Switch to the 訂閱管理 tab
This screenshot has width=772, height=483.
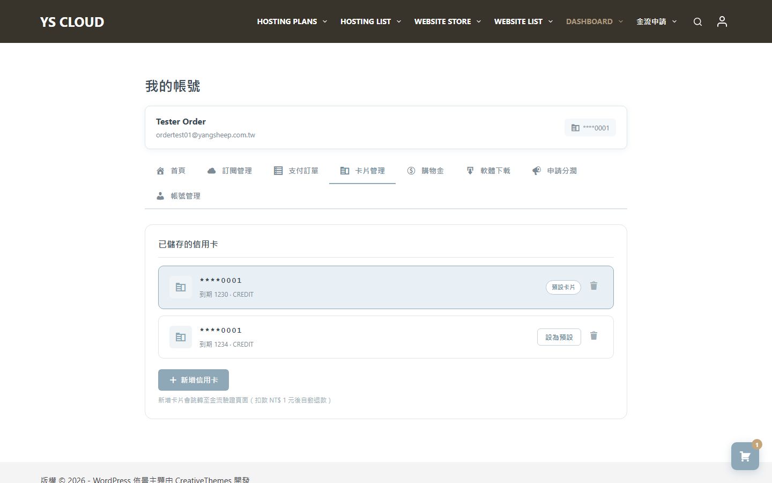229,171
